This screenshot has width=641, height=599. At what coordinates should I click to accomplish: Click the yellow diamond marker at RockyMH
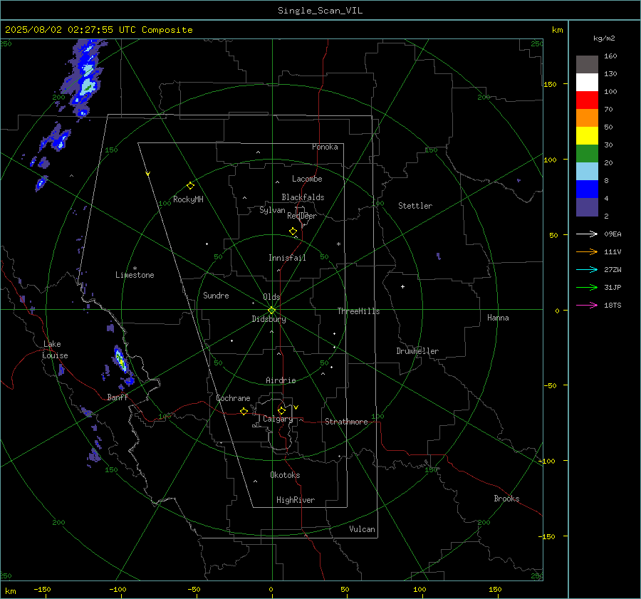190,186
